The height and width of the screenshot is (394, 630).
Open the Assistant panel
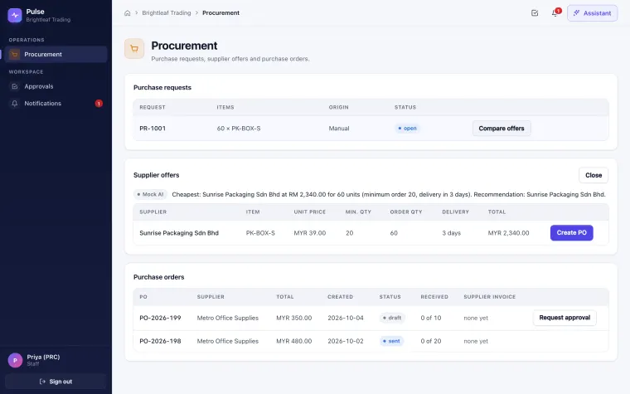pos(592,13)
